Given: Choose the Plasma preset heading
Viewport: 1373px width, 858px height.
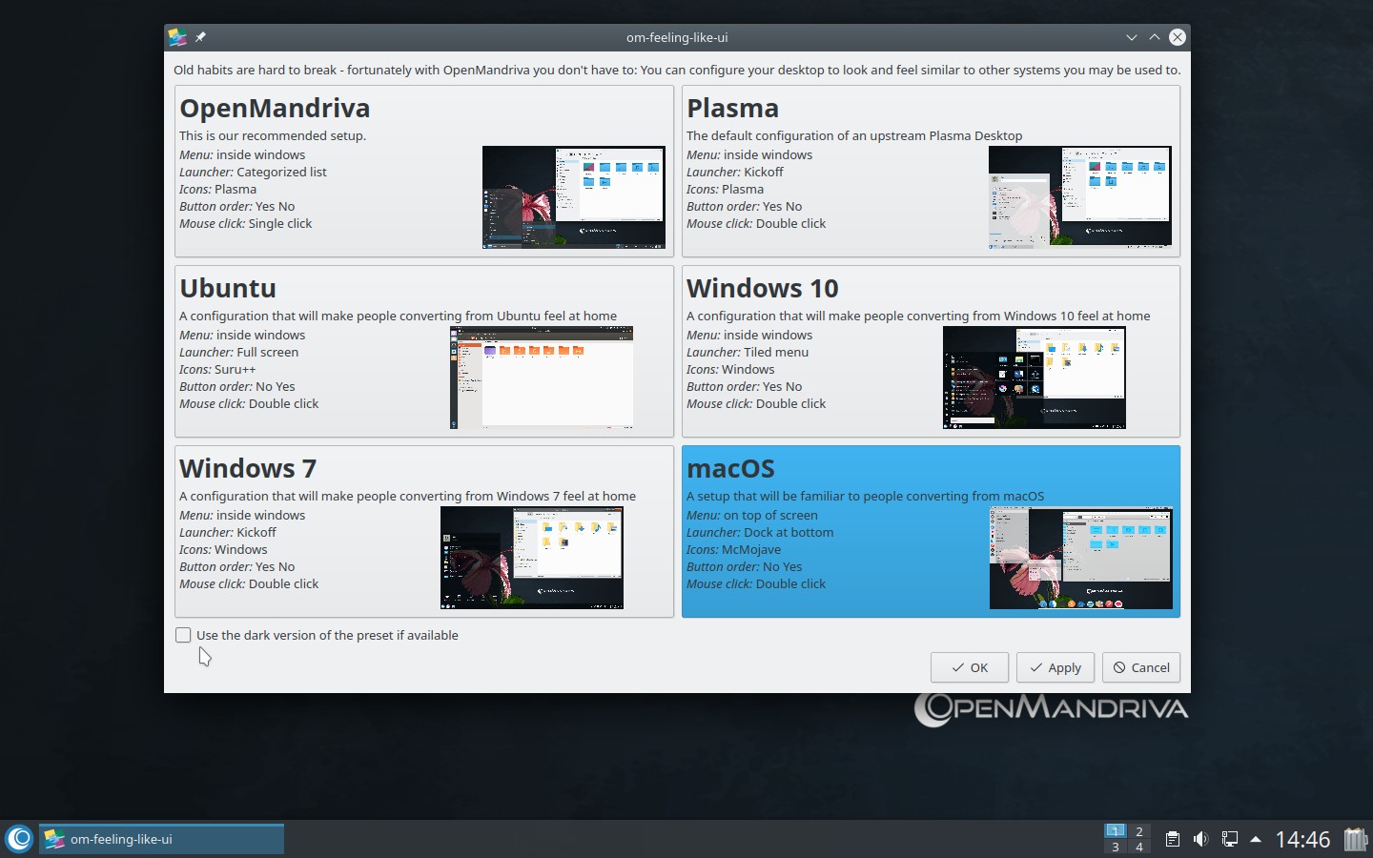Looking at the screenshot, I should coord(732,108).
